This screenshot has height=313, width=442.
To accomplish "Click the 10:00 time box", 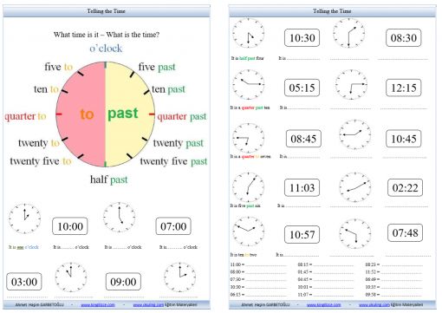I will pyautogui.click(x=70, y=226).
